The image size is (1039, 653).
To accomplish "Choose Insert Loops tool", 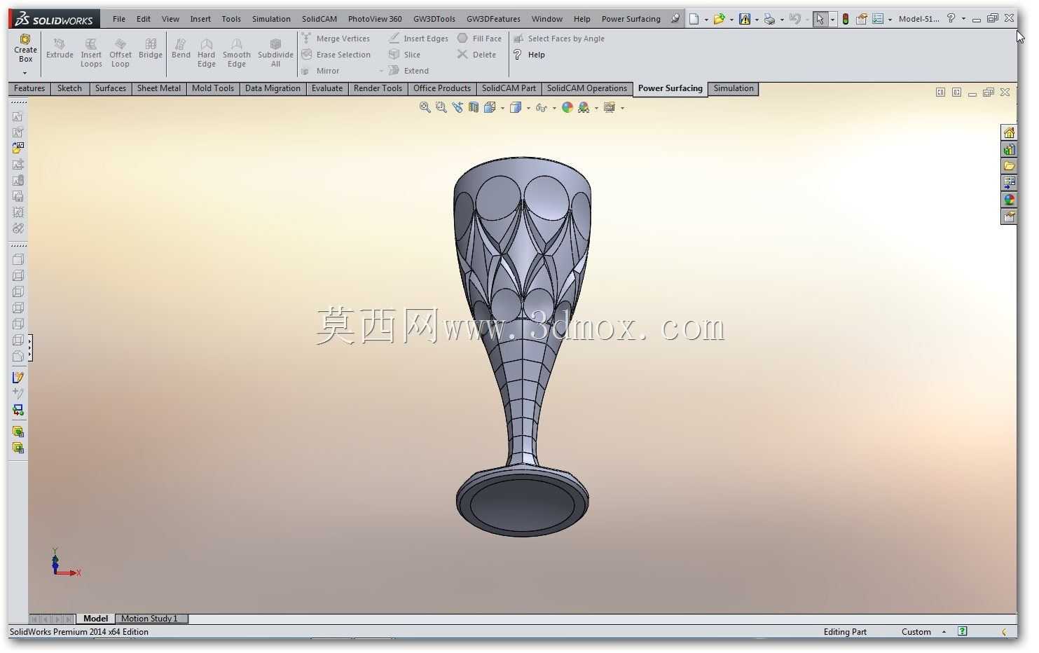I will 91,53.
